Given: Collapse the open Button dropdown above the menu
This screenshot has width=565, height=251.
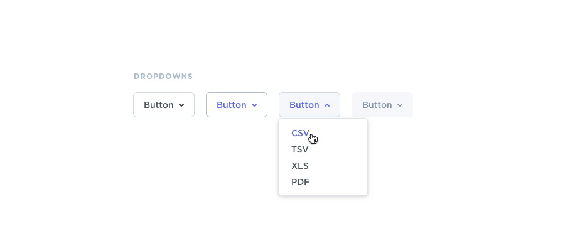Looking at the screenshot, I should (309, 105).
